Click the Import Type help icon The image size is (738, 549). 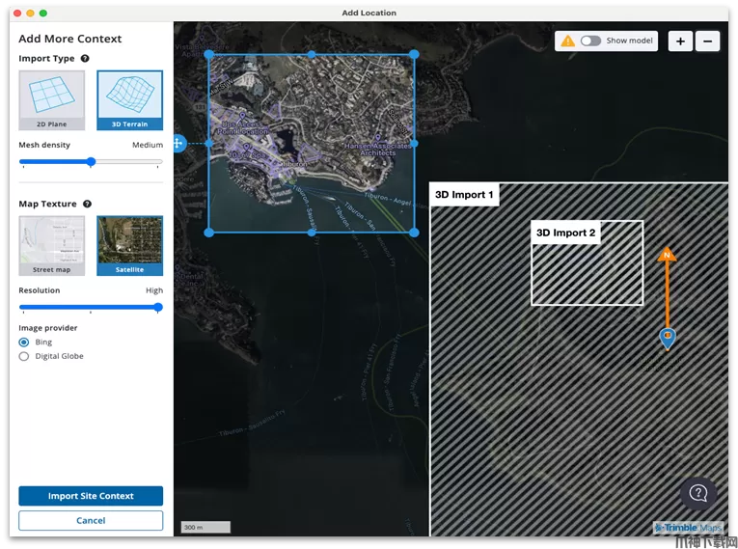pyautogui.click(x=85, y=59)
